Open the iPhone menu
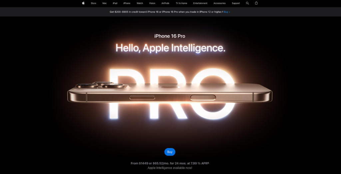 pyautogui.click(x=127, y=3)
